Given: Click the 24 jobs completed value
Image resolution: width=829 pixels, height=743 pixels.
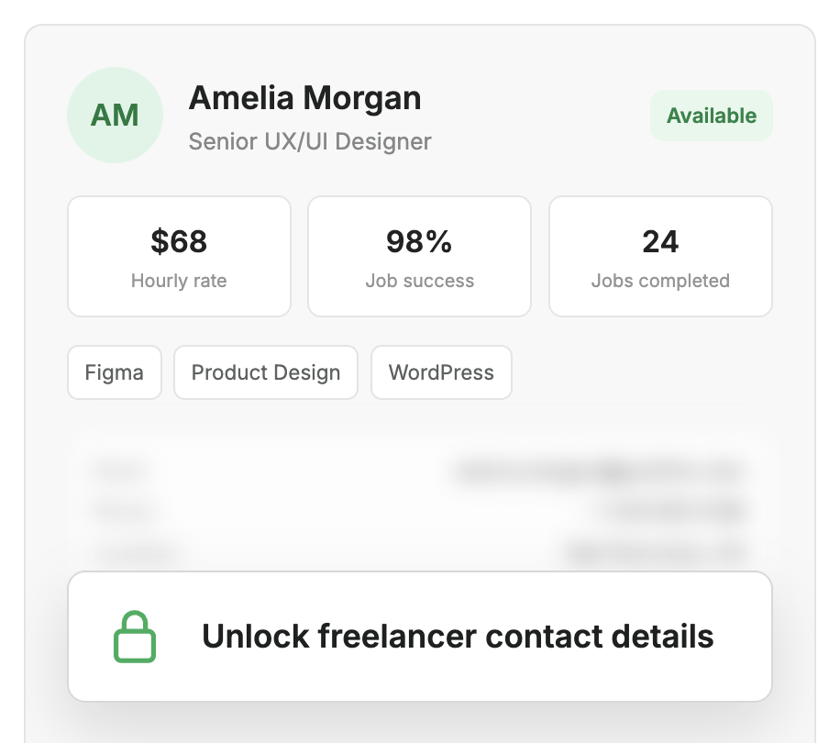Looking at the screenshot, I should 660,241.
